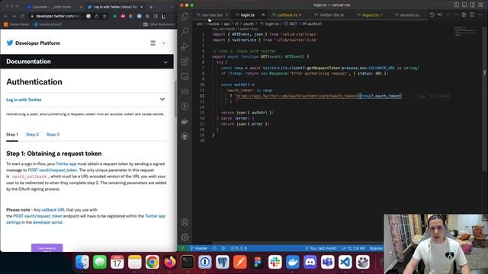
Task: Open Finder from the dock
Action: pos(82,262)
